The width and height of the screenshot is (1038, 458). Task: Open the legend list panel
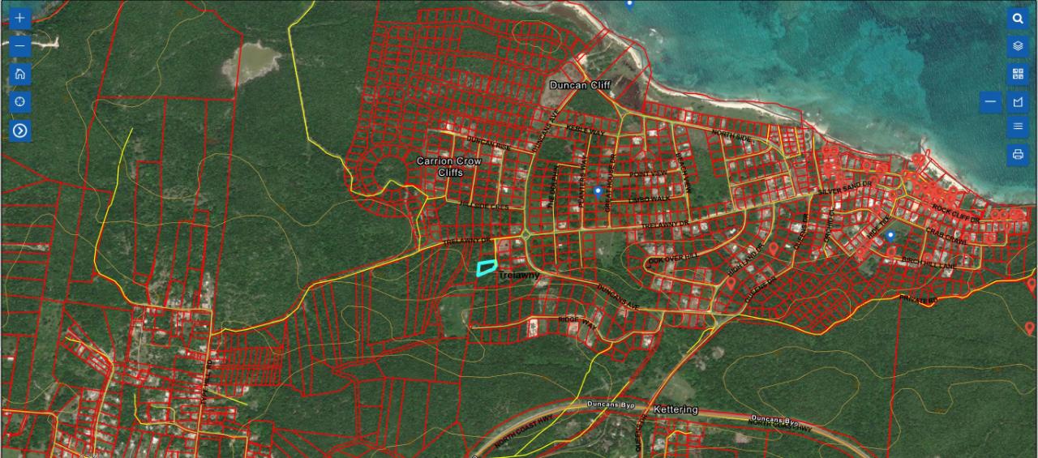point(1018,126)
